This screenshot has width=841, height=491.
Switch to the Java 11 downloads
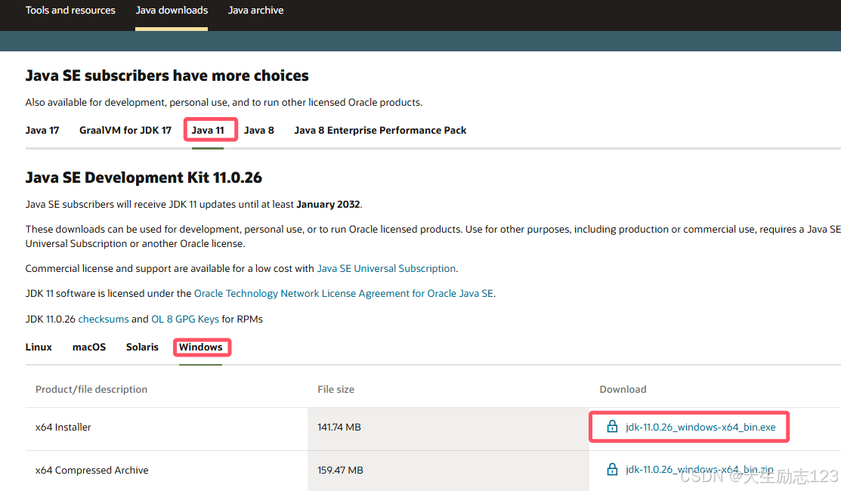[210, 129]
